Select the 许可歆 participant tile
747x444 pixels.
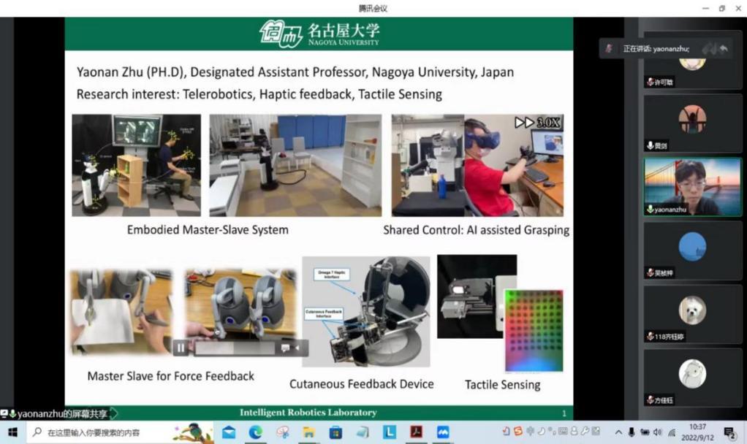691,70
